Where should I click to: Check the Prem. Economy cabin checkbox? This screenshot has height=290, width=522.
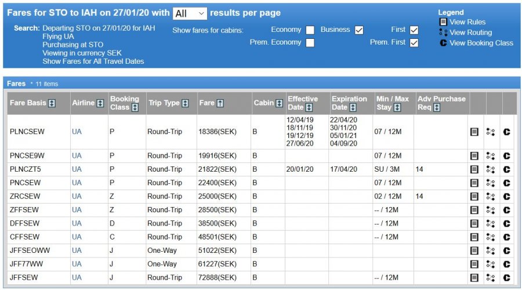click(310, 43)
